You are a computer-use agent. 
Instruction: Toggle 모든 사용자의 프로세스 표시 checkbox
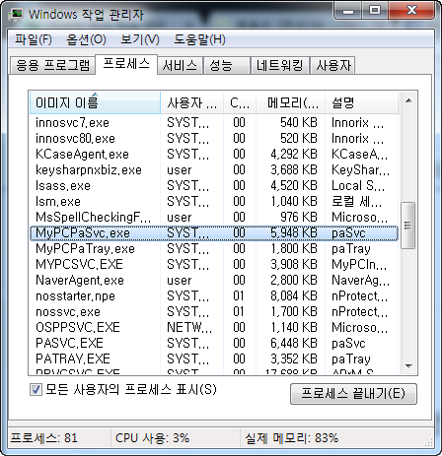click(36, 390)
